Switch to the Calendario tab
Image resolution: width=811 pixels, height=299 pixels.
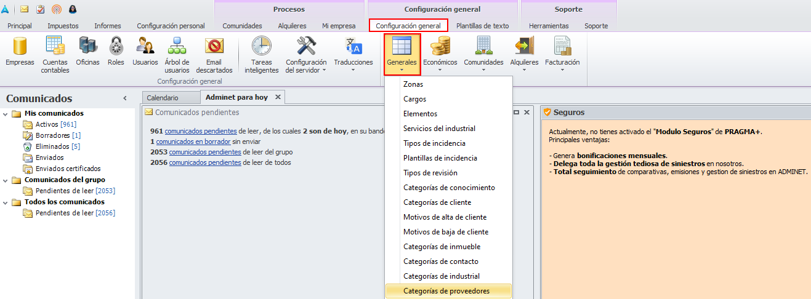point(163,98)
